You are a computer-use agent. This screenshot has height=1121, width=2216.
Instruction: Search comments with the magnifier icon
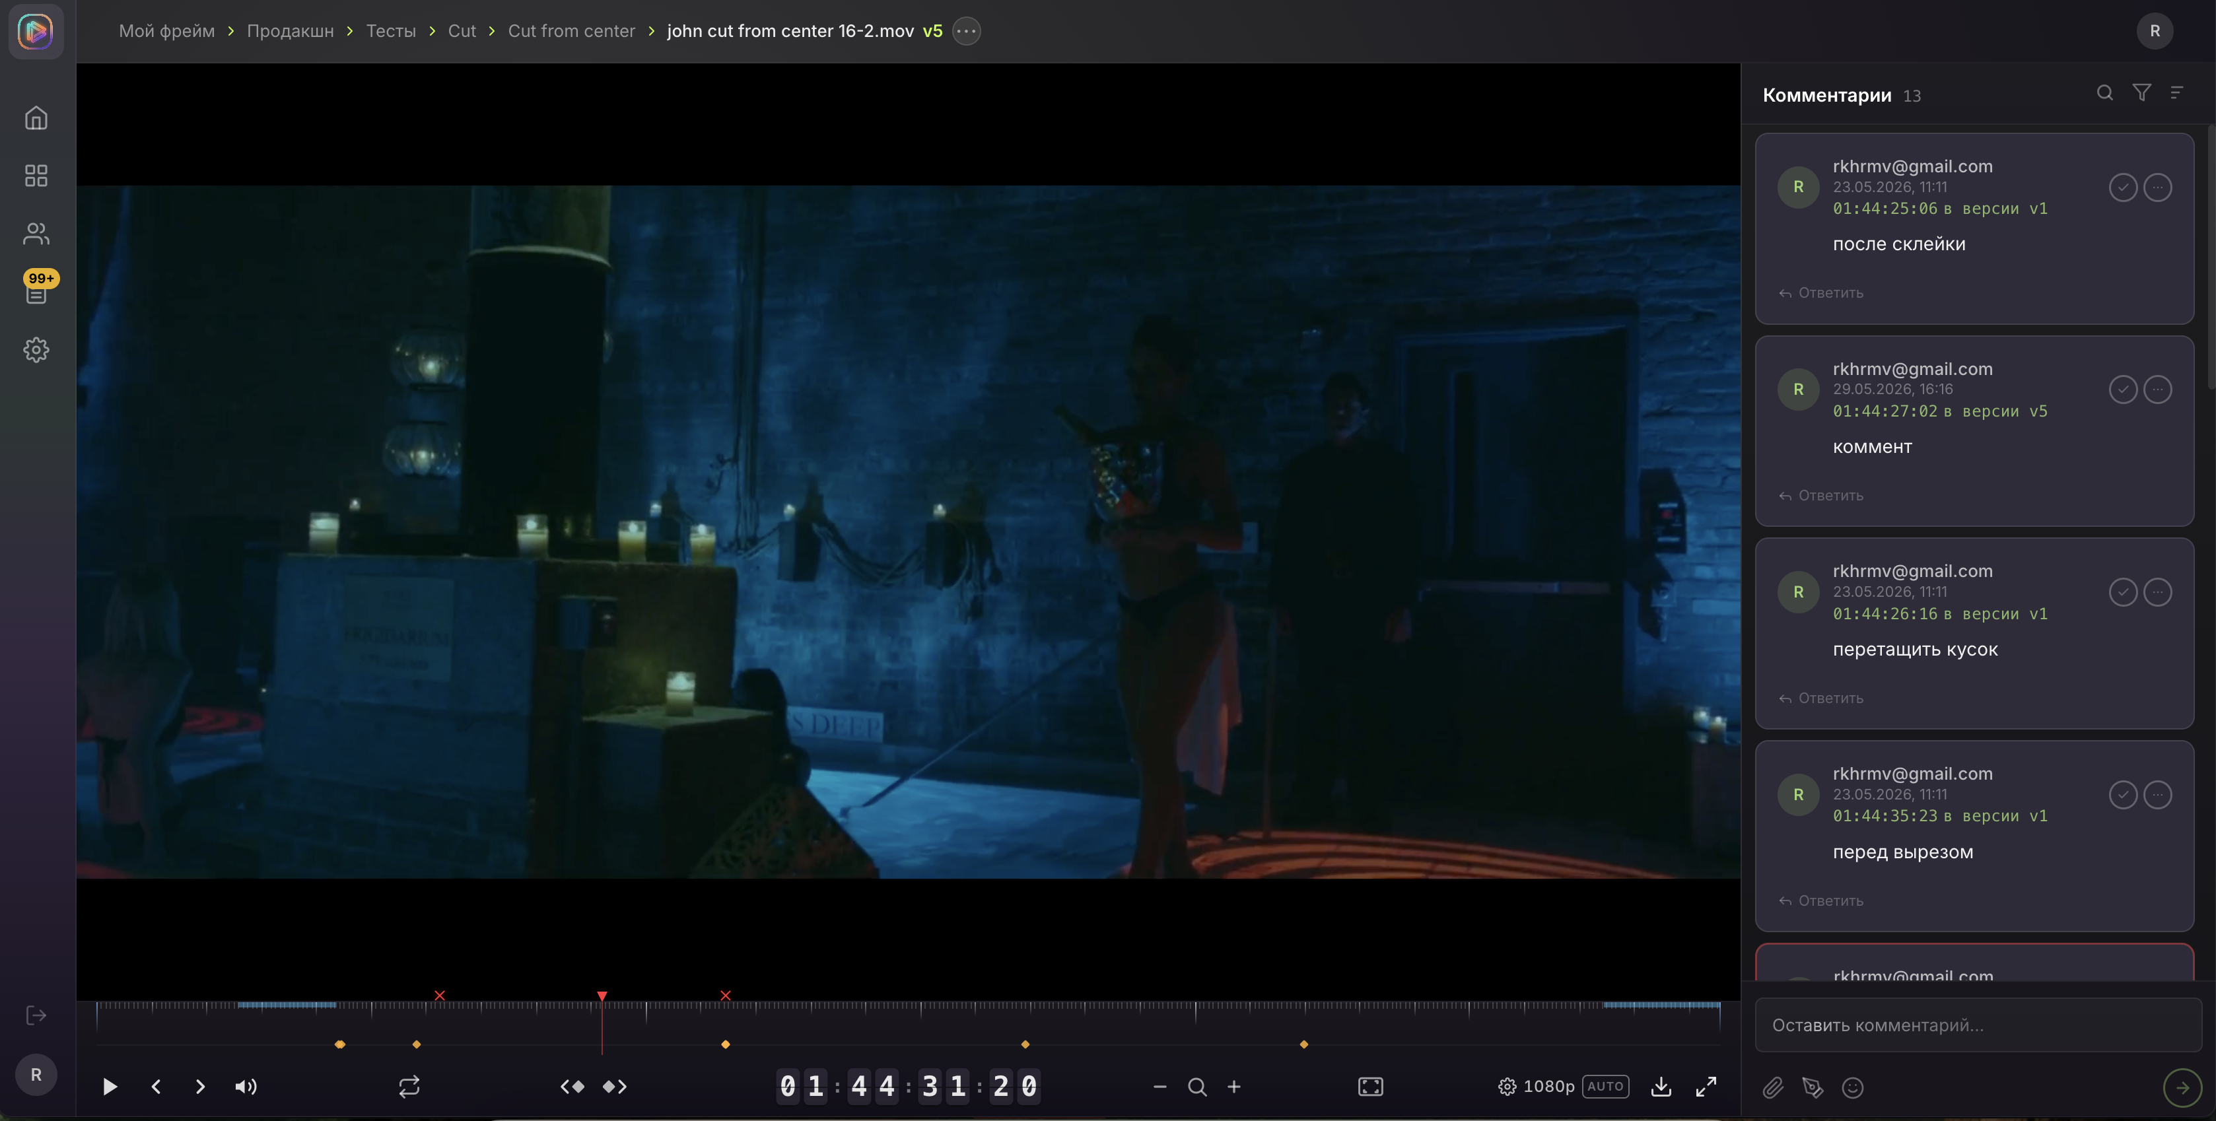pos(2104,93)
